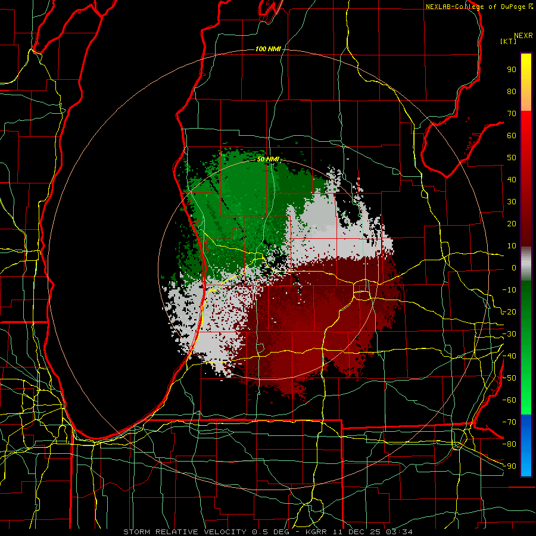The height and width of the screenshot is (536, 536).
Task: Click the gray zero-velocity segment of color bar
Action: point(526,265)
